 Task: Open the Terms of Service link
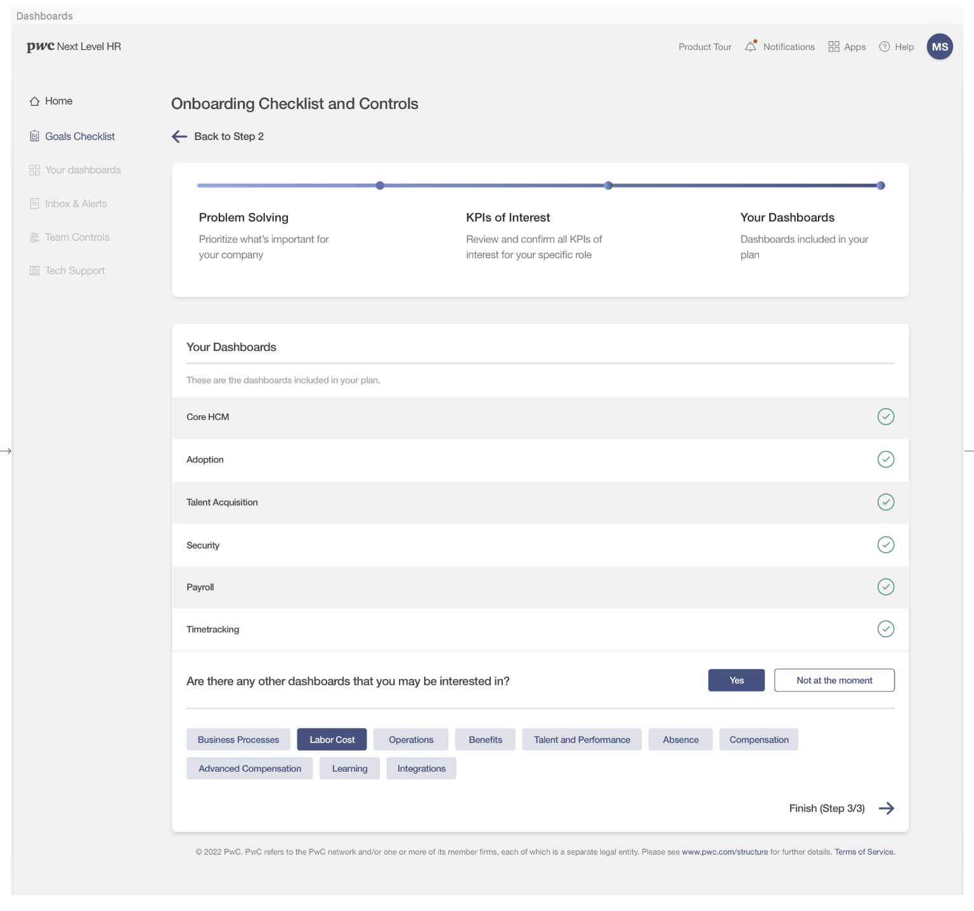click(864, 852)
